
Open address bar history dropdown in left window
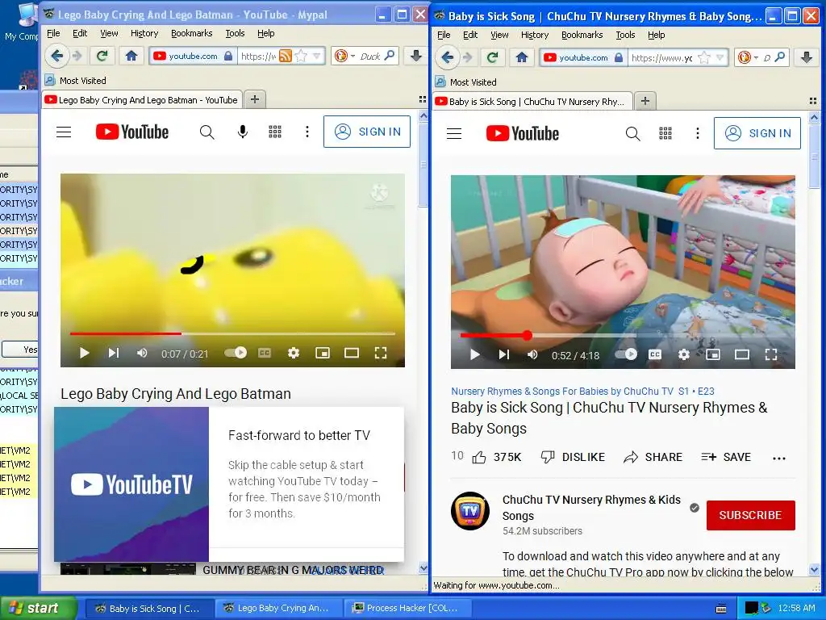316,56
